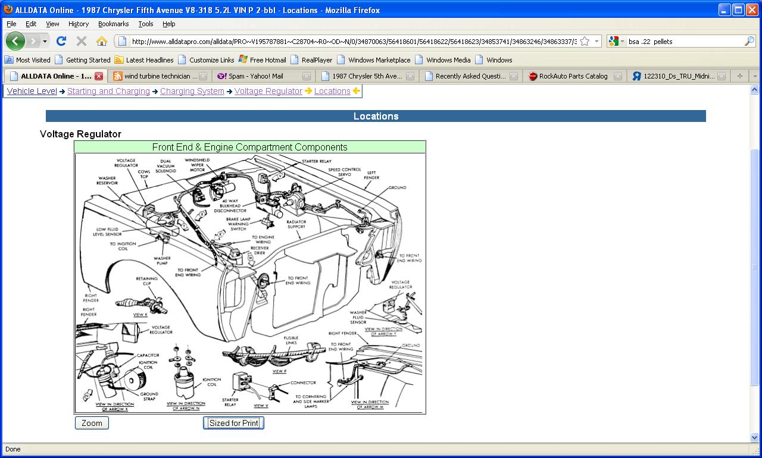Go to the Firefox home page

(x=102, y=41)
